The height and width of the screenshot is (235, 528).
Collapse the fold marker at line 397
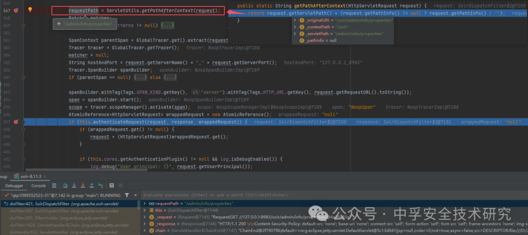[23, 121]
